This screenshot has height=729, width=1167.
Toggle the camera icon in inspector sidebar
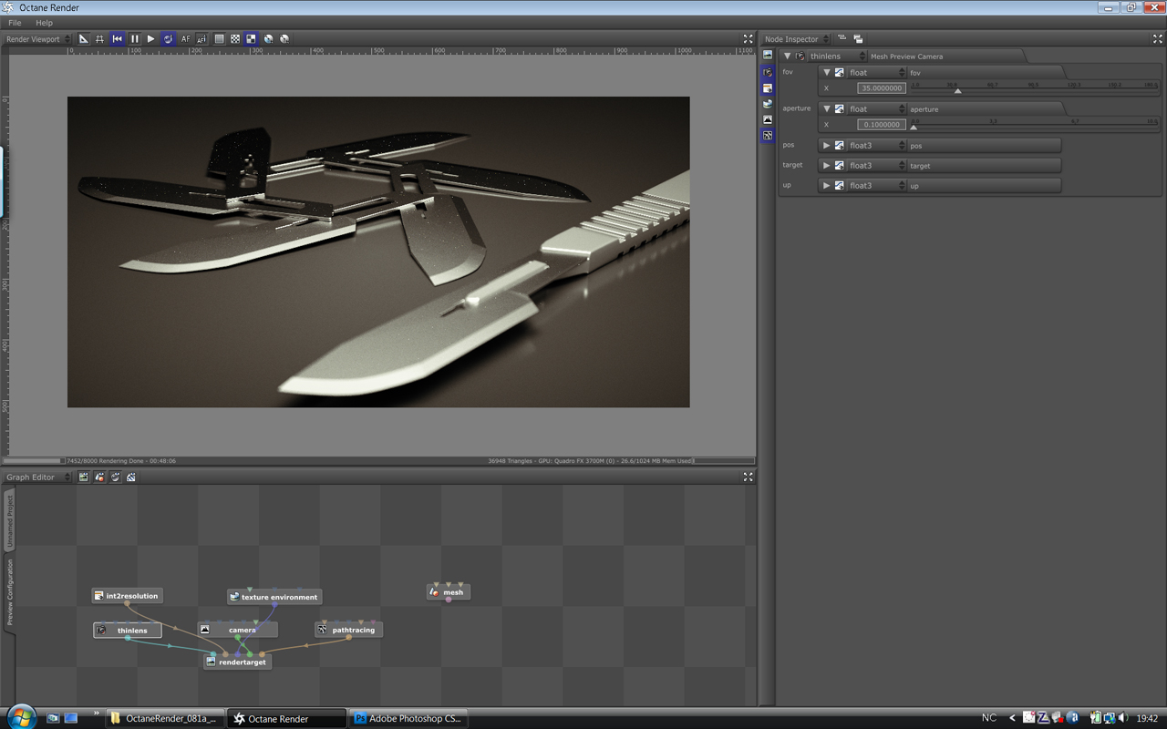click(x=768, y=72)
